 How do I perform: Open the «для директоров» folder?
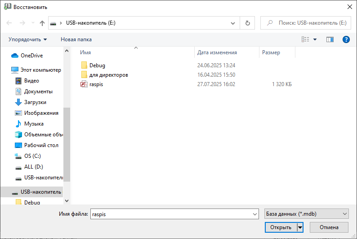point(108,75)
